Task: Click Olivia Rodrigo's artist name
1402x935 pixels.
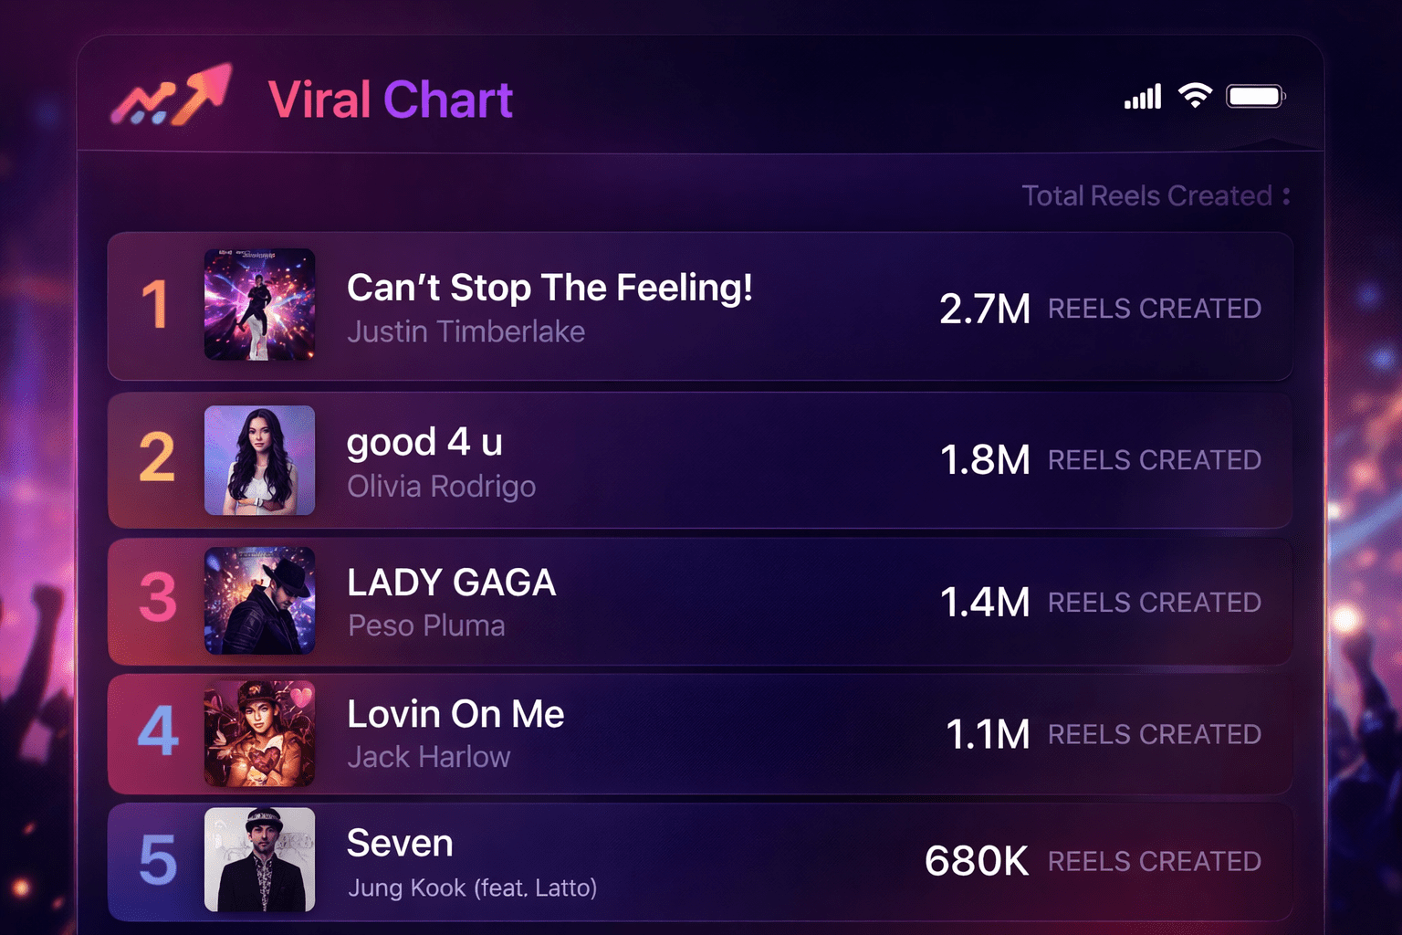Action: point(441,487)
